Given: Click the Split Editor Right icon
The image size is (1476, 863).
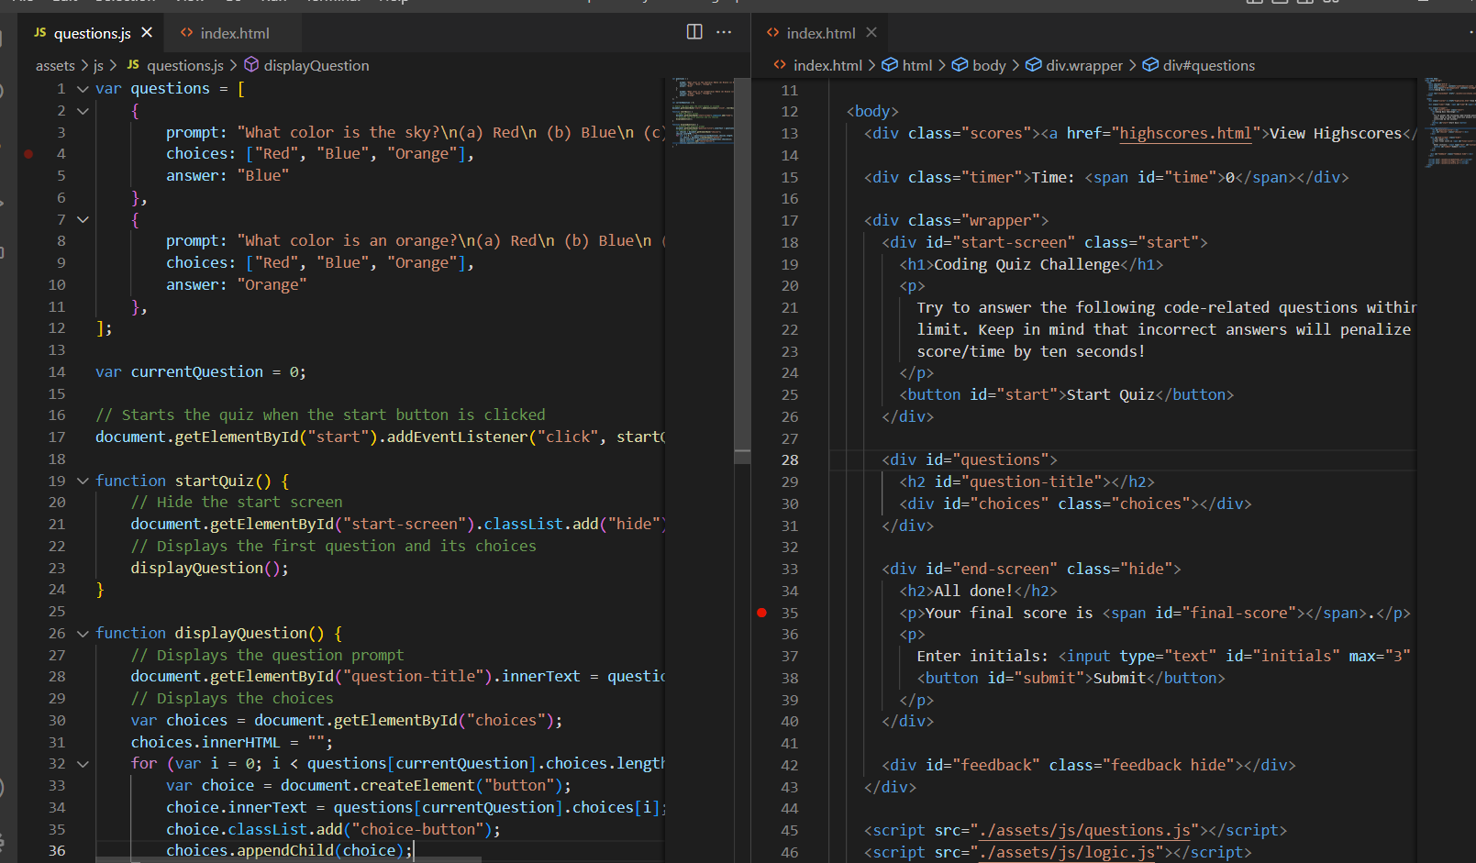Looking at the screenshot, I should point(694,32).
